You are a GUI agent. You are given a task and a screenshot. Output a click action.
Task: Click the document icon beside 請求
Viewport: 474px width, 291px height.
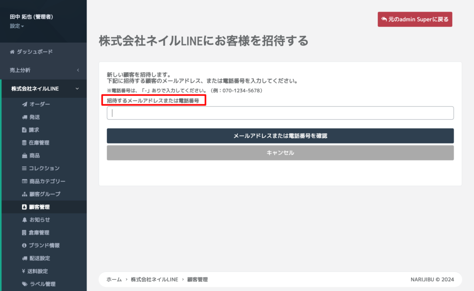tap(25, 130)
